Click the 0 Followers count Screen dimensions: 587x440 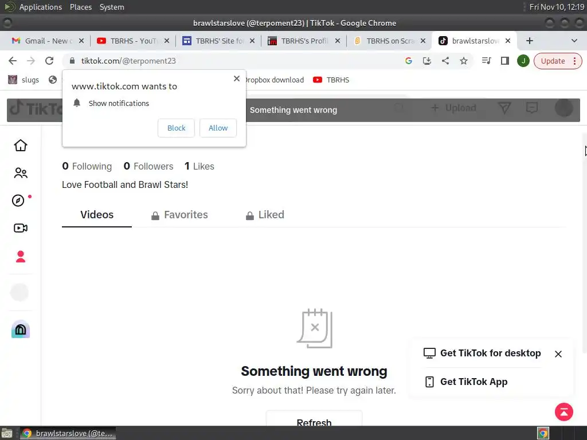[148, 166]
